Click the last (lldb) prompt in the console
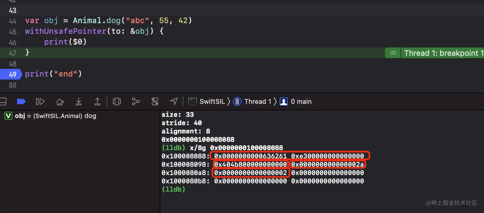484x213 pixels. 173,189
